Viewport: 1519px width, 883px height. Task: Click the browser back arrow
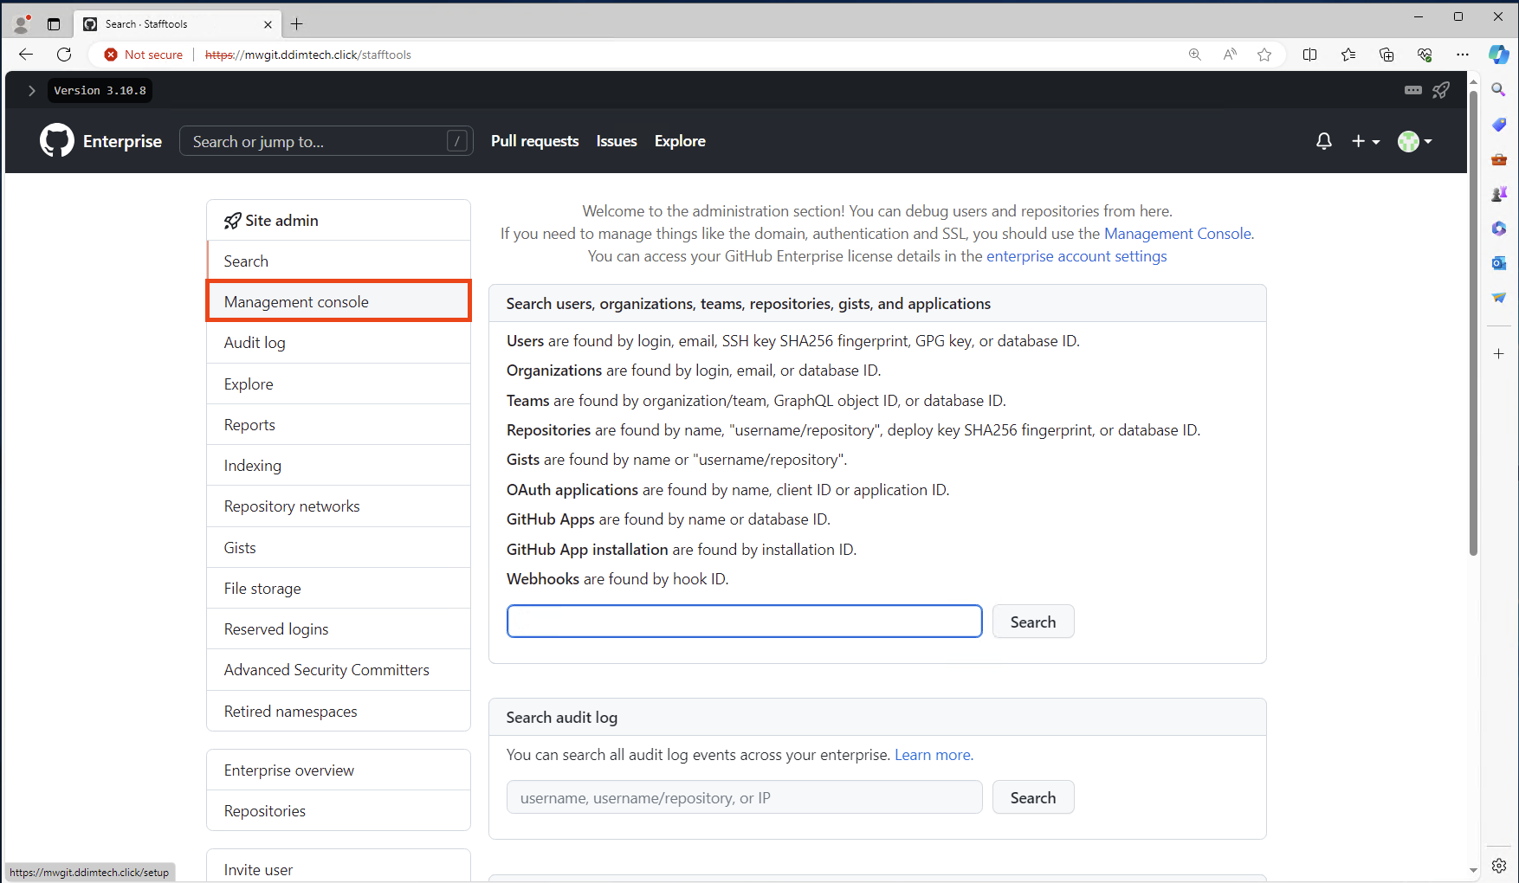(26, 55)
